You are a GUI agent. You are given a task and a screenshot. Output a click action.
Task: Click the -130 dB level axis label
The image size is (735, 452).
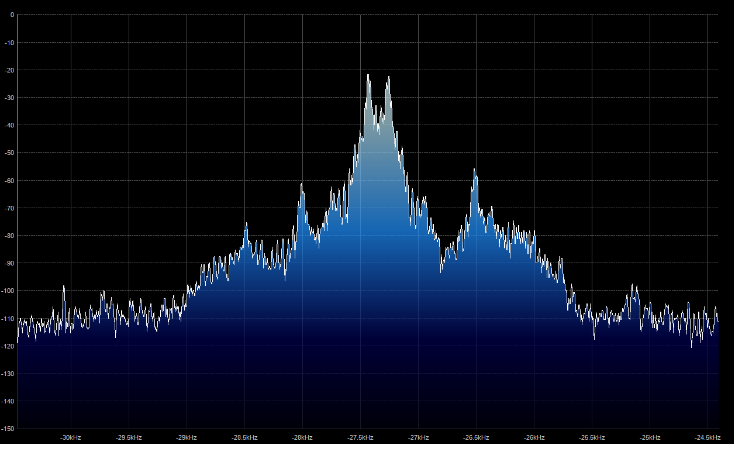[8, 373]
